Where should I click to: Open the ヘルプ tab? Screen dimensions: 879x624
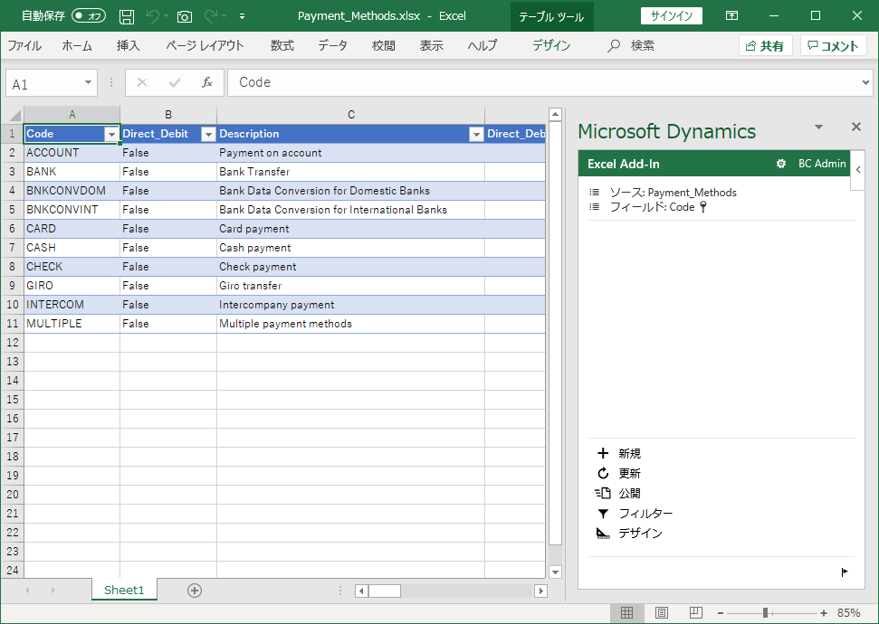pyautogui.click(x=482, y=45)
